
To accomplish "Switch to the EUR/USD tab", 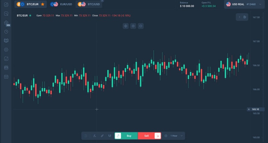I will (62, 4).
